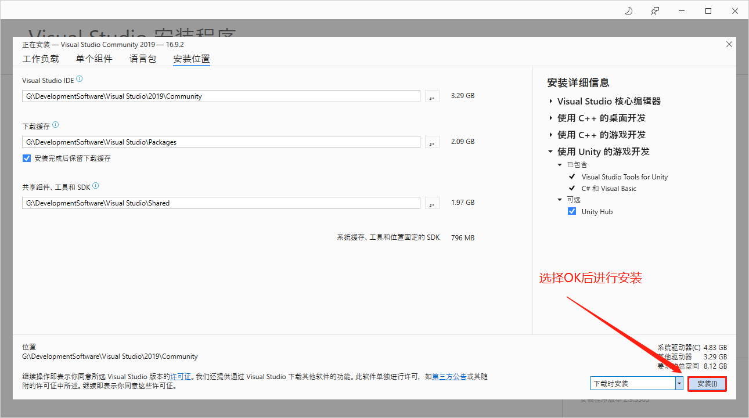749x418 pixels.
Task: Expand 使用 C++ 的桌面开发 section
Action: point(550,118)
